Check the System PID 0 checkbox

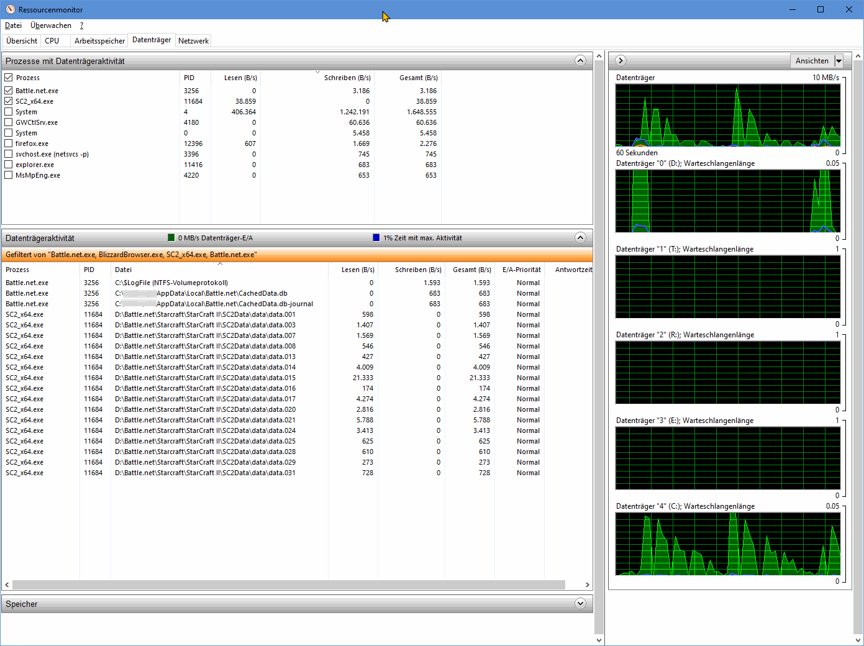pyautogui.click(x=9, y=133)
